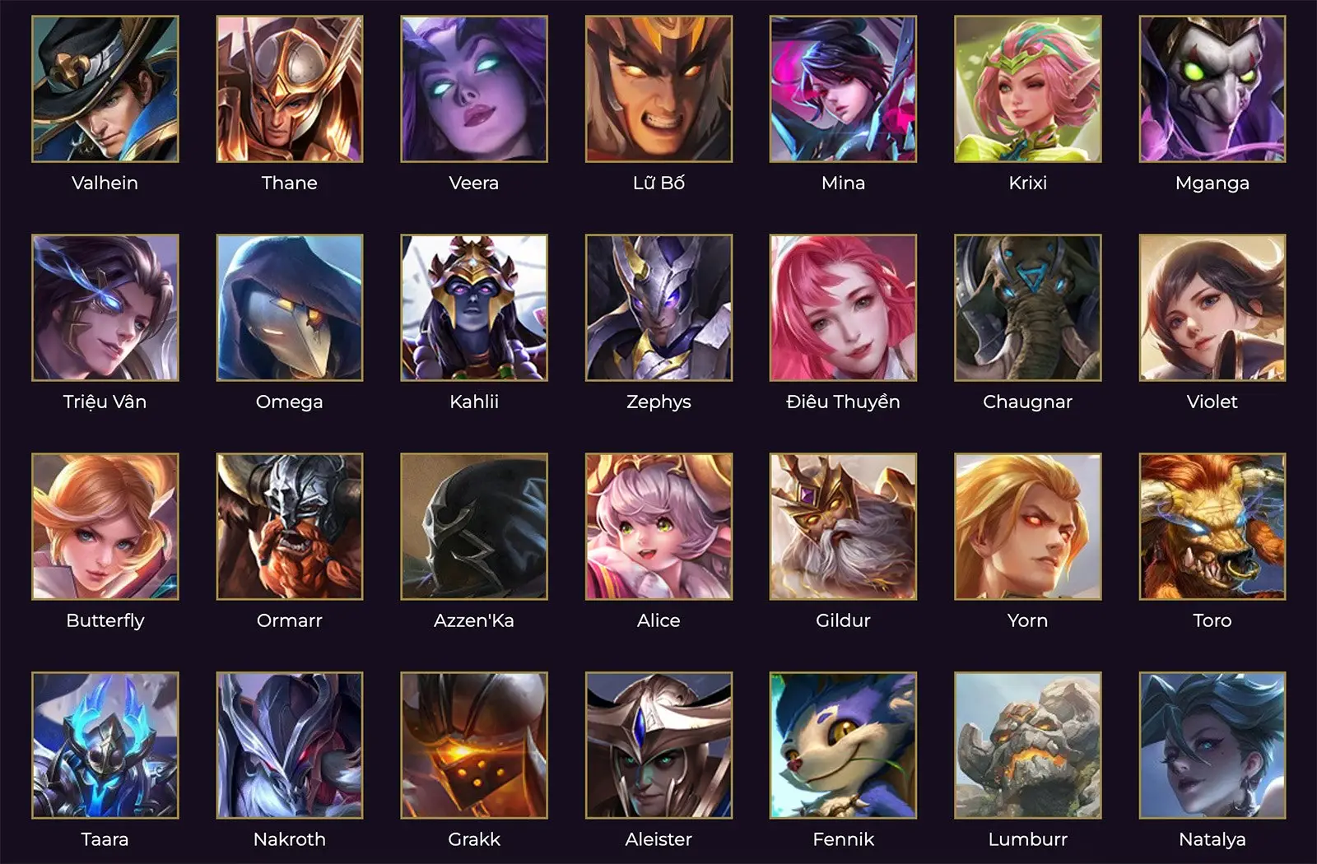
Task: Click Mina's hero portrait
Action: pyautogui.click(x=843, y=89)
